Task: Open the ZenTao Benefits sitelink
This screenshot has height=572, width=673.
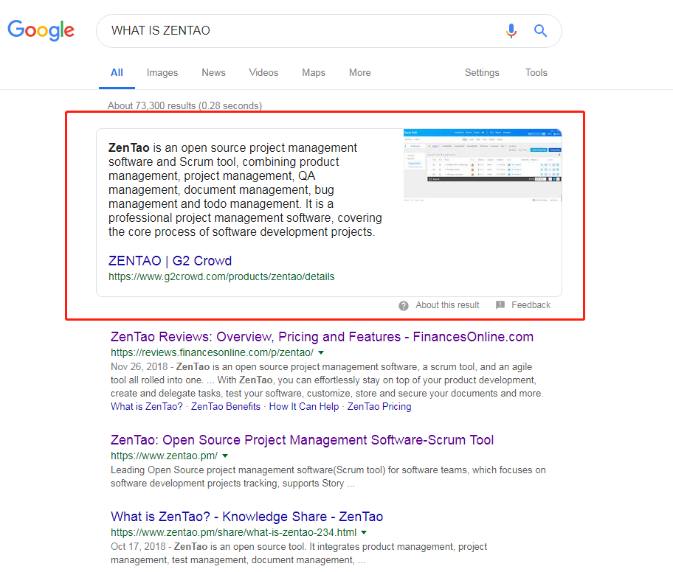Action: click(226, 406)
